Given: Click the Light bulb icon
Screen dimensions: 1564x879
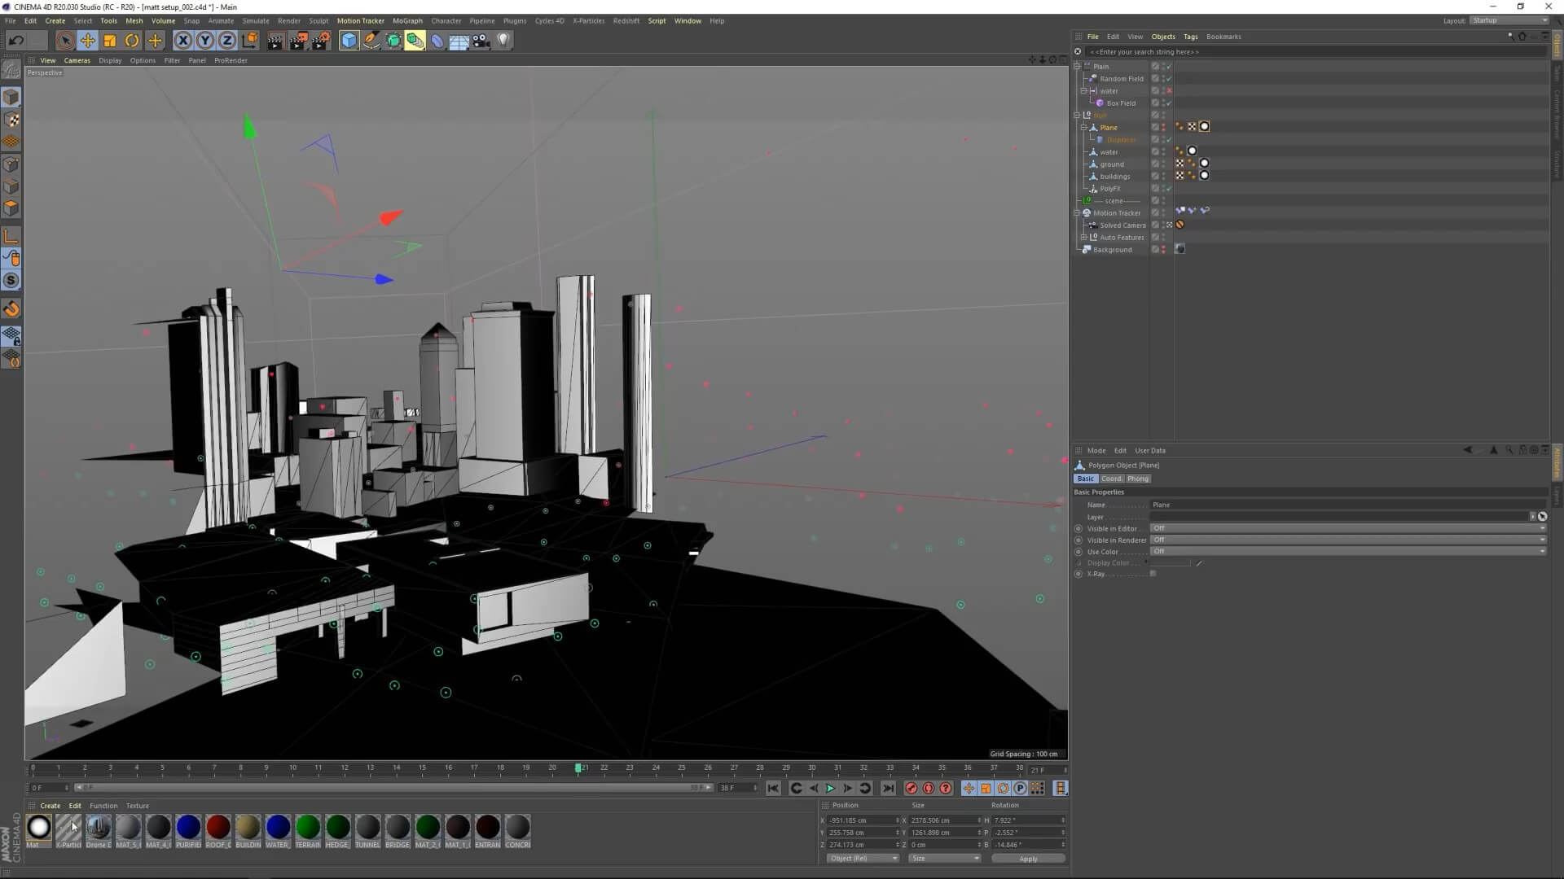Looking at the screenshot, I should click(503, 40).
